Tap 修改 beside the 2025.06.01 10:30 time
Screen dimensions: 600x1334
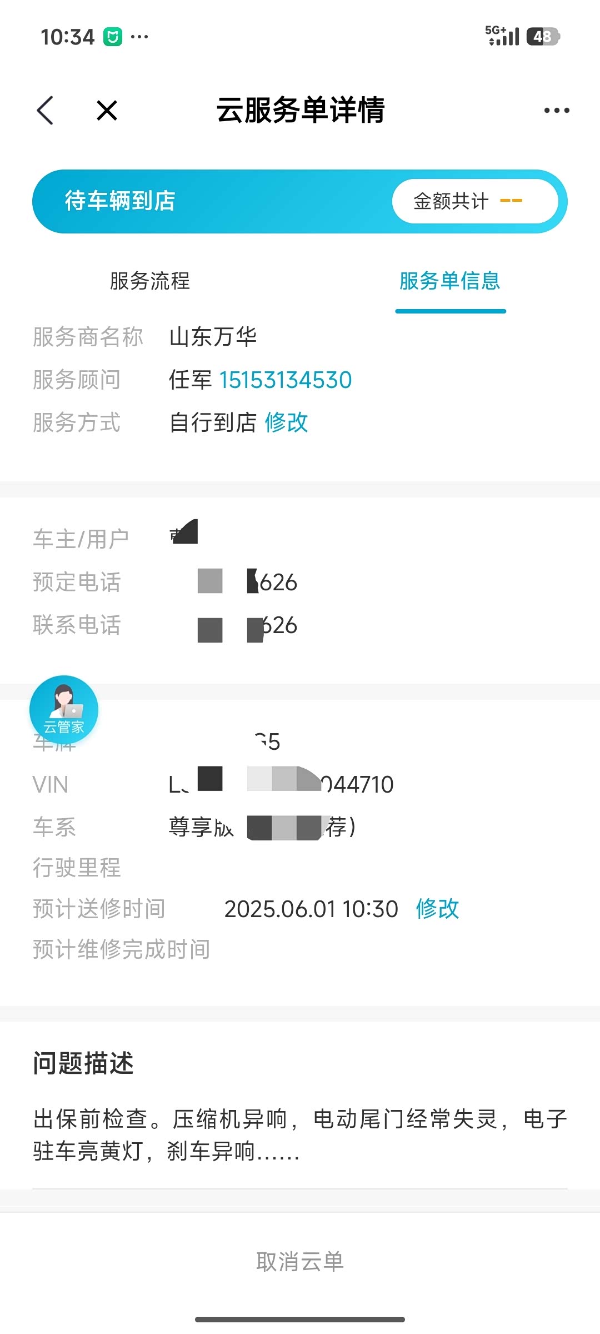[437, 909]
